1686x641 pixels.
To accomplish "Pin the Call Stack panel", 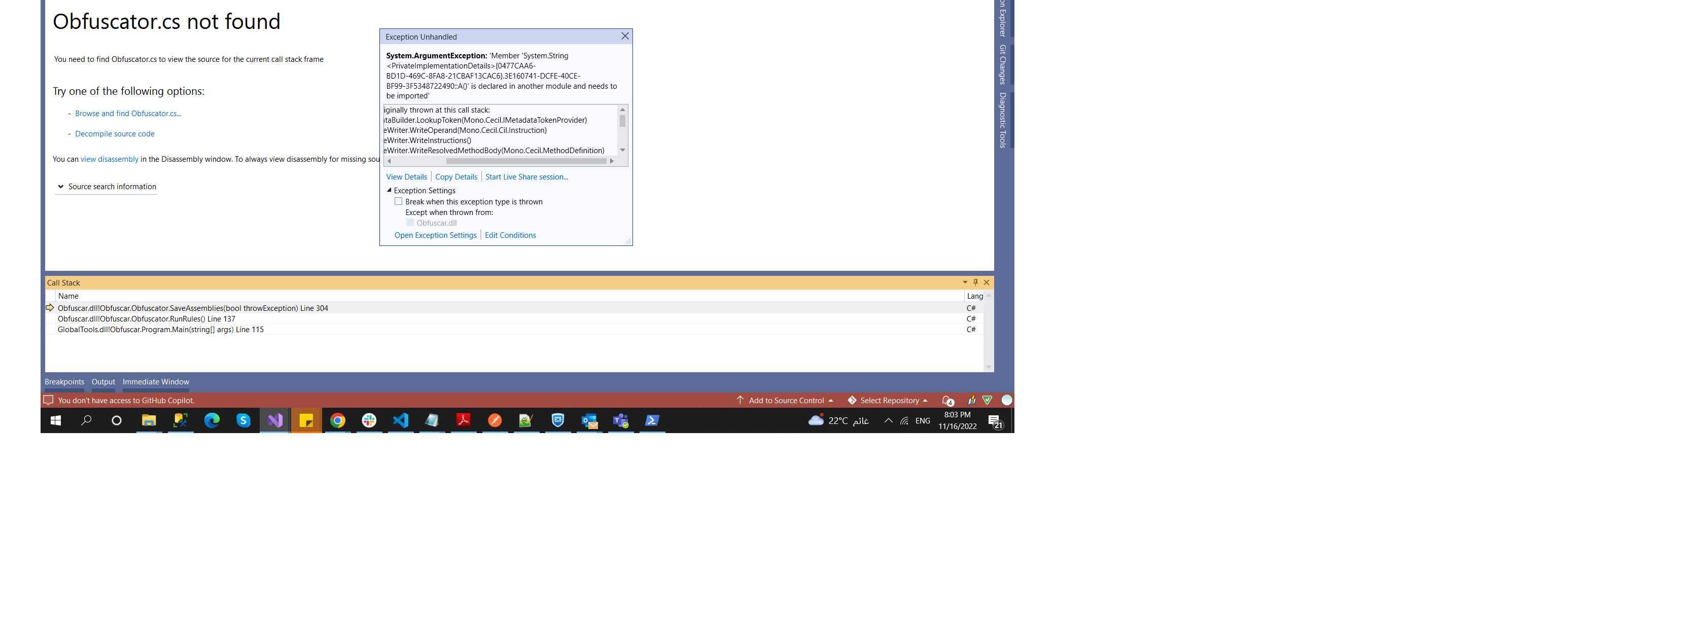I will (975, 282).
